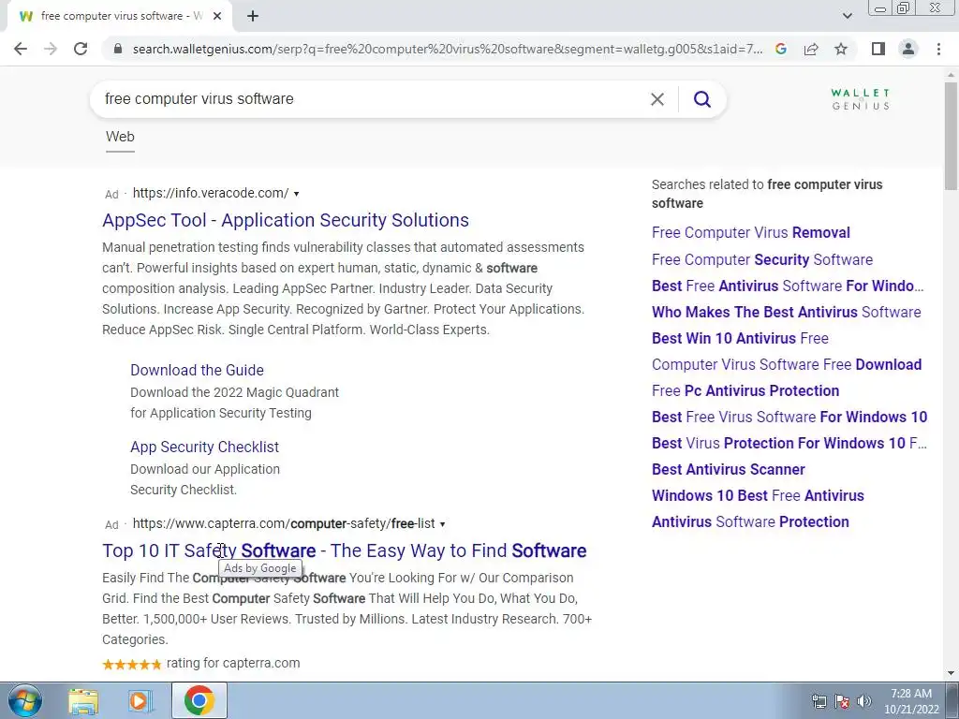Viewport: 959px width, 719px height.
Task: Visit the capterra.com computer-safety URL
Action: 284,524
